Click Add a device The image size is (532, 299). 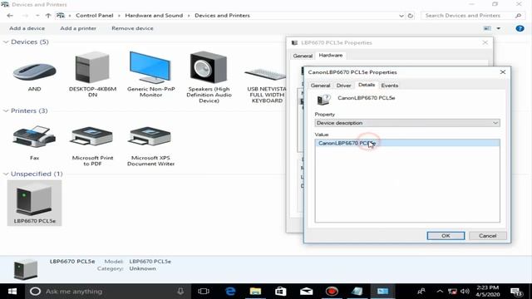click(27, 28)
